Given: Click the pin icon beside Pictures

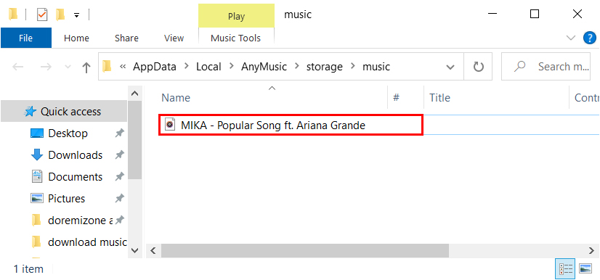Looking at the screenshot, I should (x=120, y=199).
